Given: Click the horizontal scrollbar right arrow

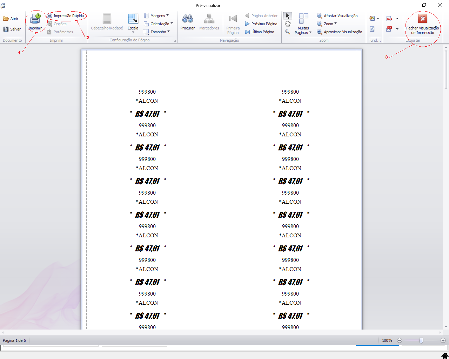Looking at the screenshot, I should 441,332.
